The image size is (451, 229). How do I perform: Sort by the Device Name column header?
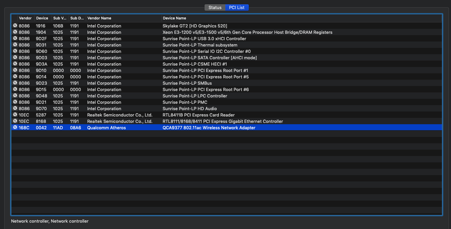point(174,18)
